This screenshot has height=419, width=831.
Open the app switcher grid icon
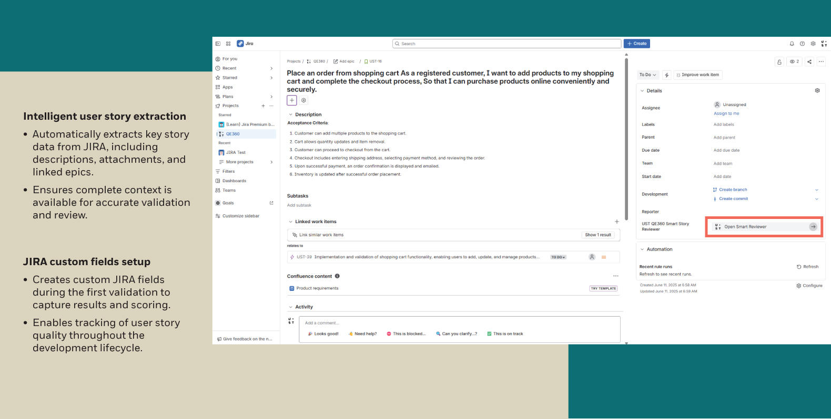tap(228, 44)
